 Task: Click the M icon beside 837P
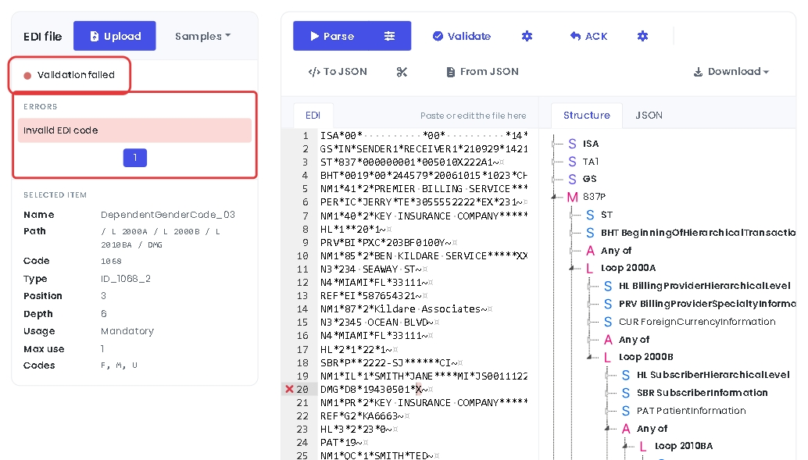[573, 197]
